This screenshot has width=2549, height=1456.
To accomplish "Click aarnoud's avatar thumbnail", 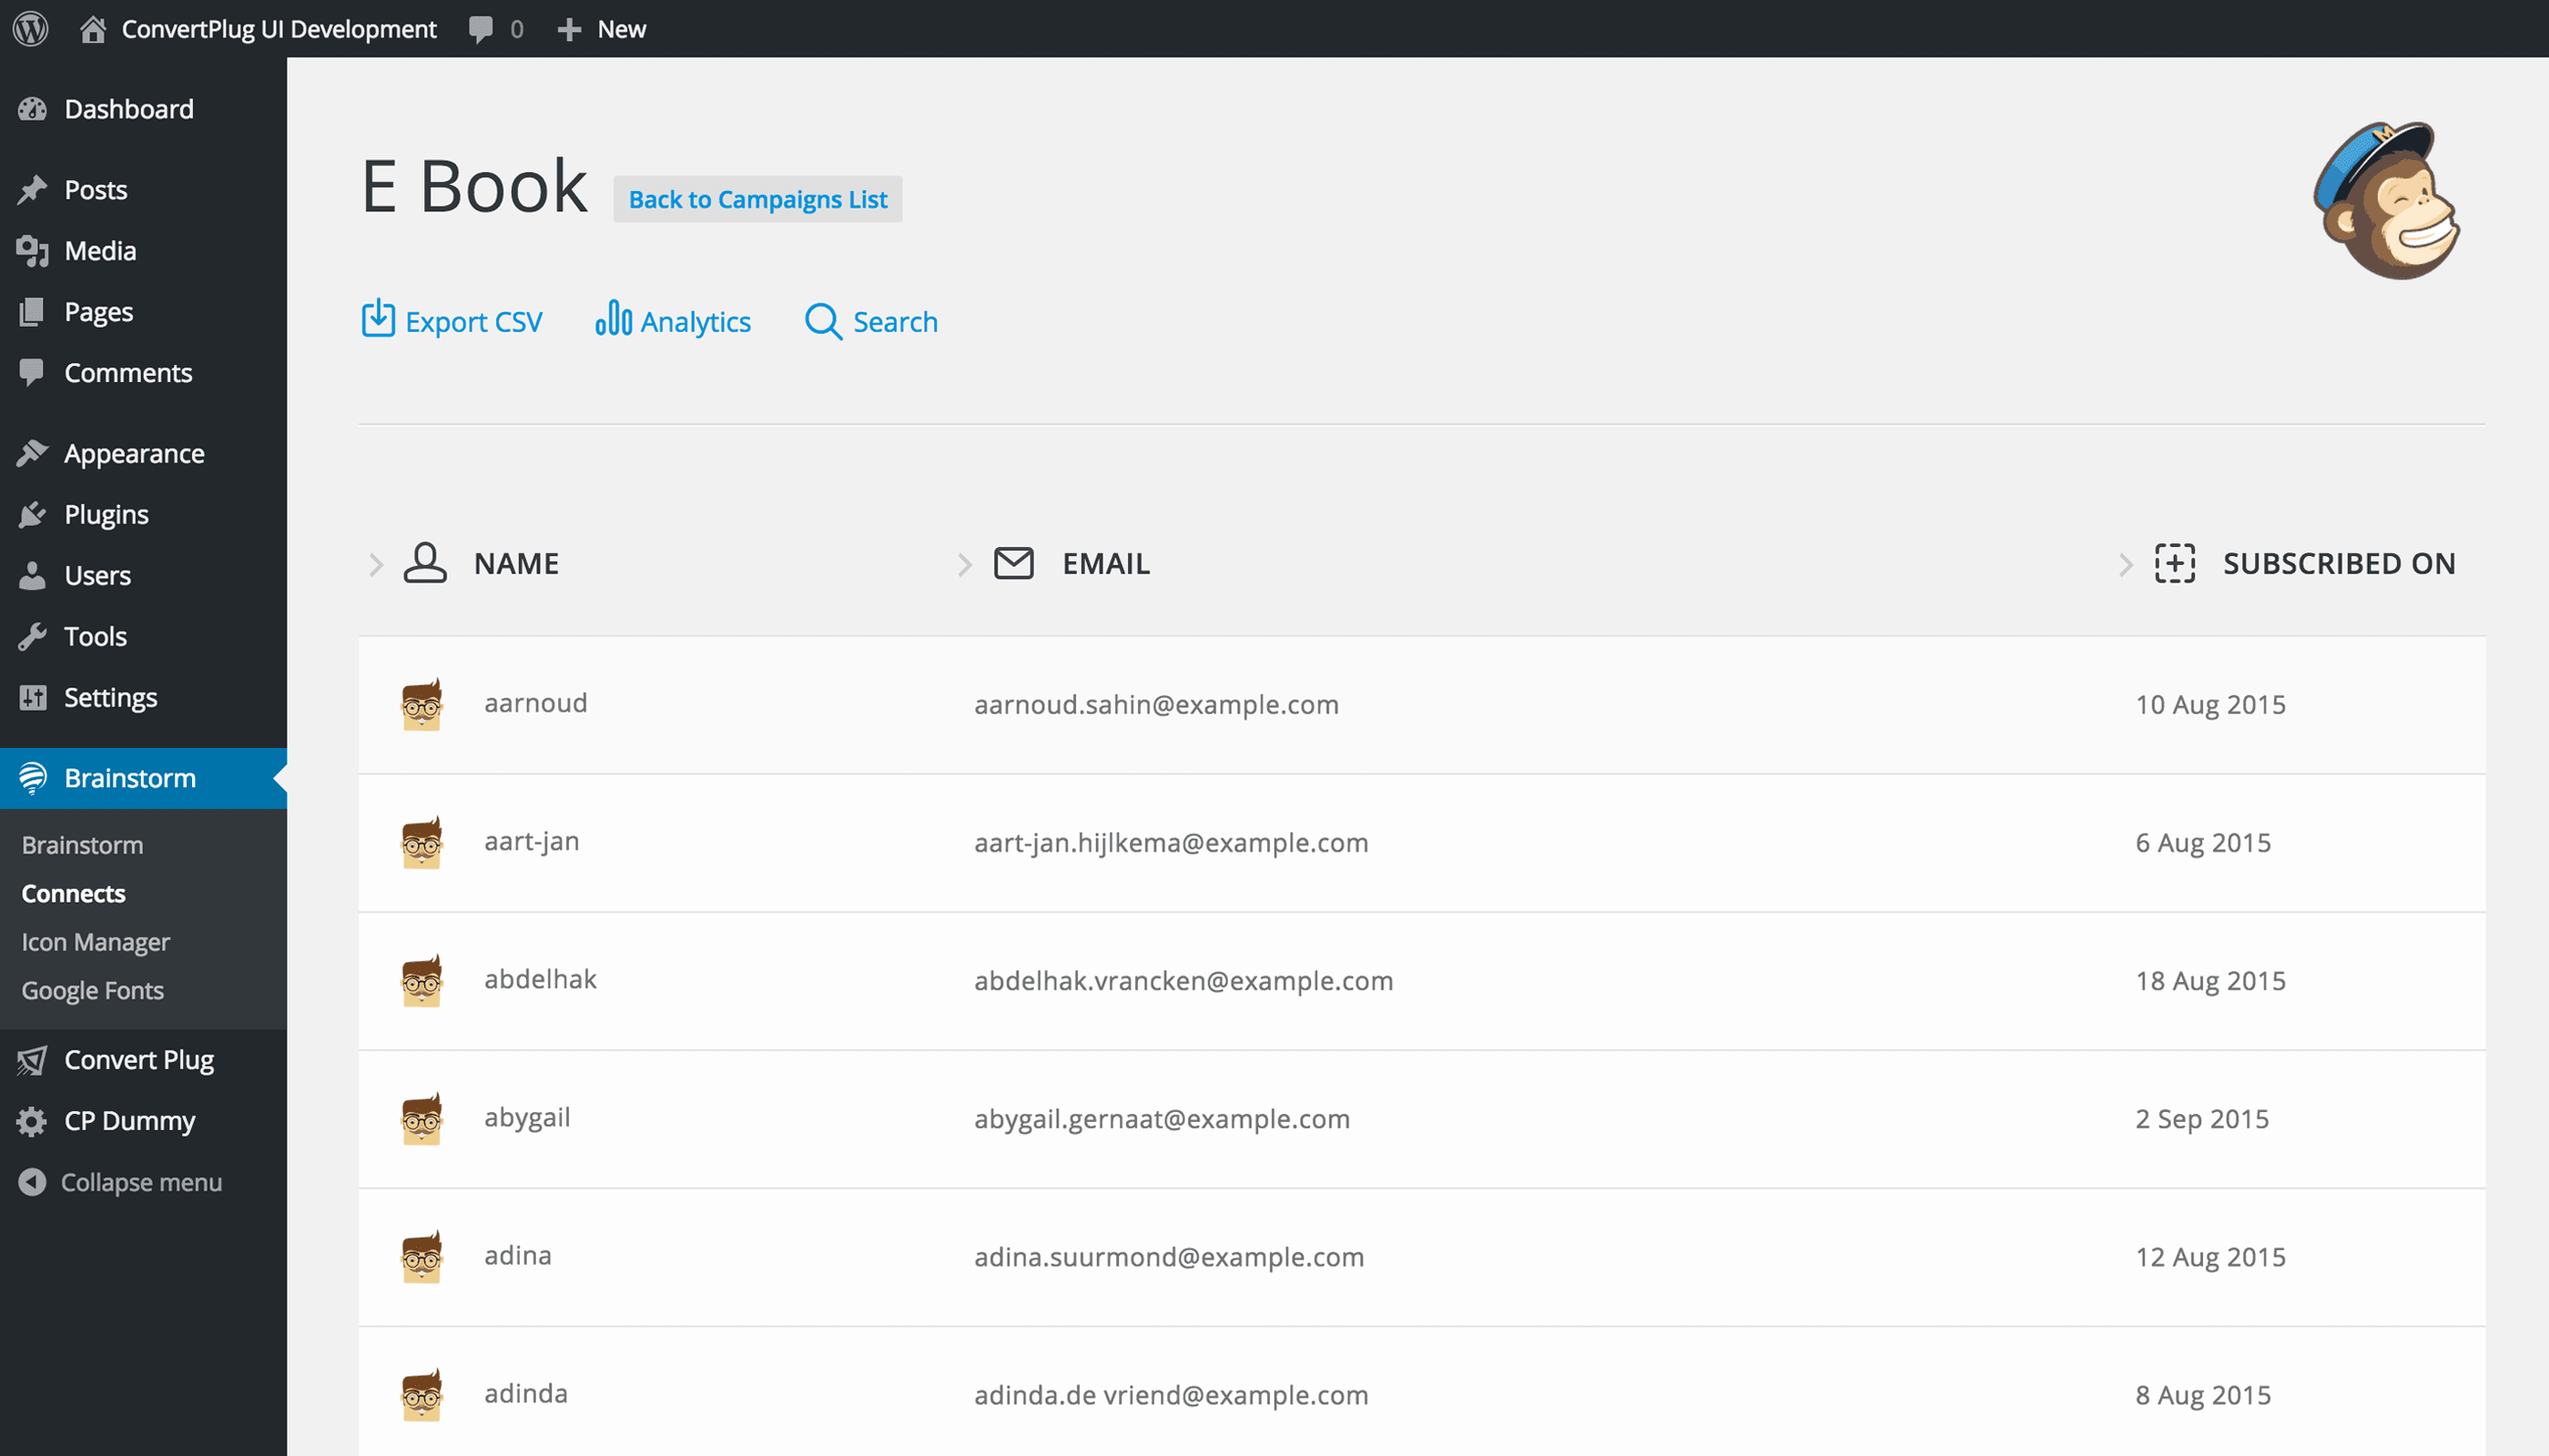I will tap(421, 704).
